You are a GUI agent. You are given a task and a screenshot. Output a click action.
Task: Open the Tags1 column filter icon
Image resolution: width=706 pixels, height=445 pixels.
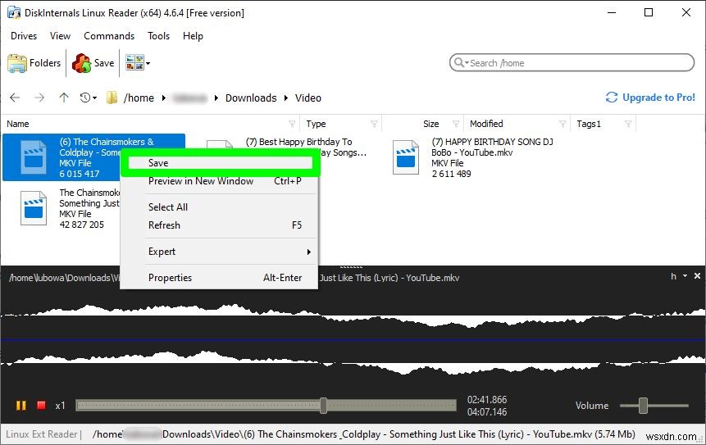pyautogui.click(x=628, y=124)
